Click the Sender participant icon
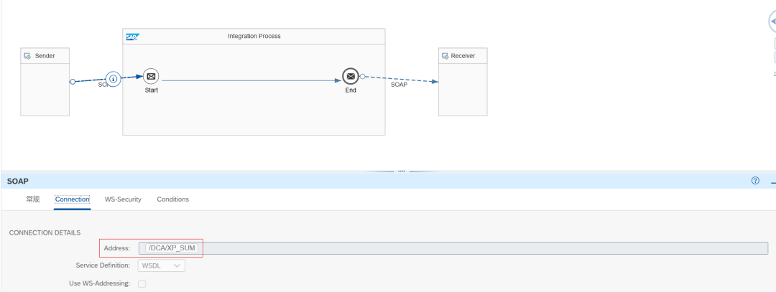776x292 pixels. click(28, 56)
